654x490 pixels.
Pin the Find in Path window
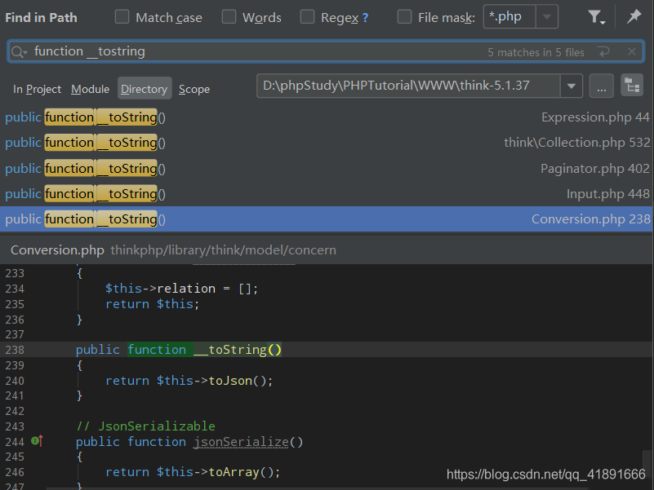pos(634,16)
